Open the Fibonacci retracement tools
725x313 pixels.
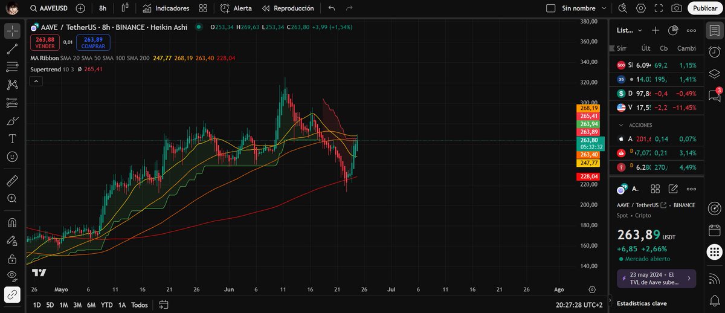pos(12,67)
